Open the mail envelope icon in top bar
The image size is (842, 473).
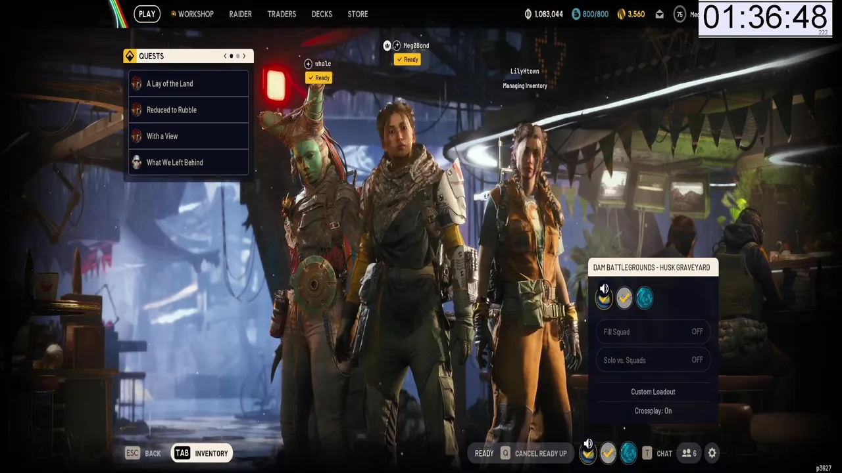coord(659,14)
